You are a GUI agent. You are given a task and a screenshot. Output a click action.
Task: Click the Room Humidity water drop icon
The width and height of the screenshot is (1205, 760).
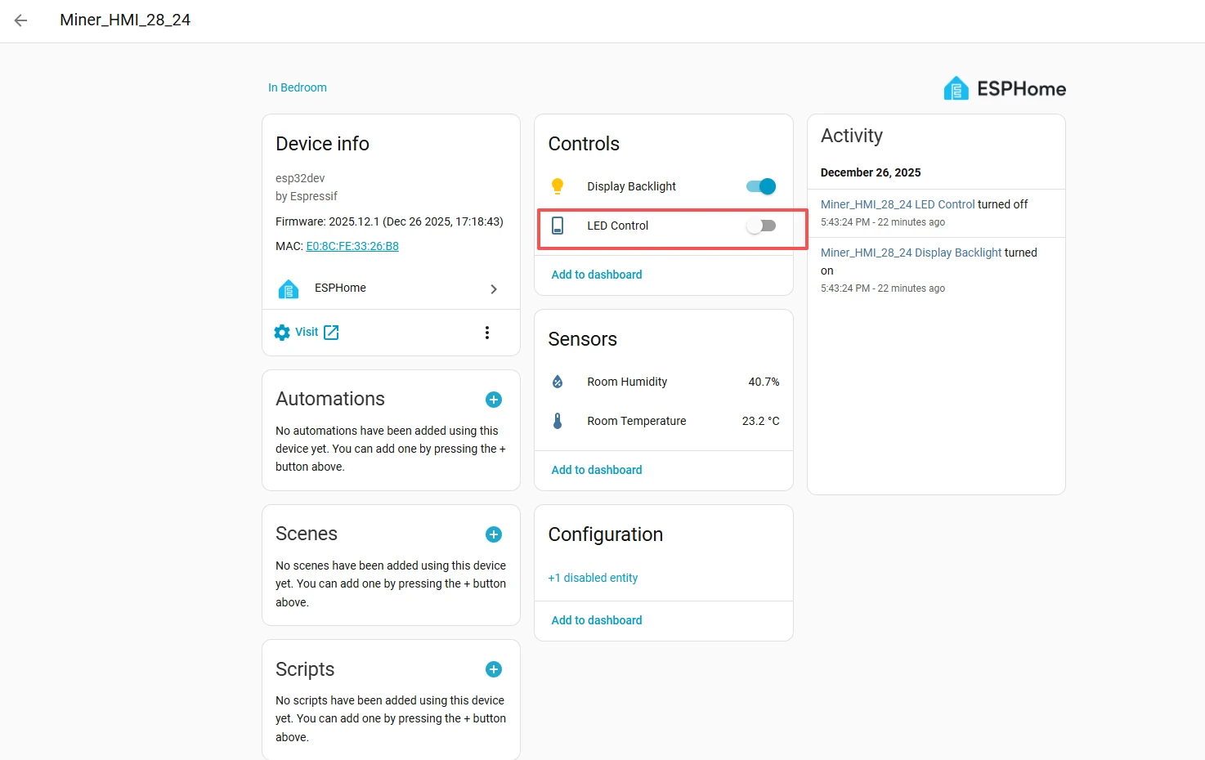pos(558,382)
